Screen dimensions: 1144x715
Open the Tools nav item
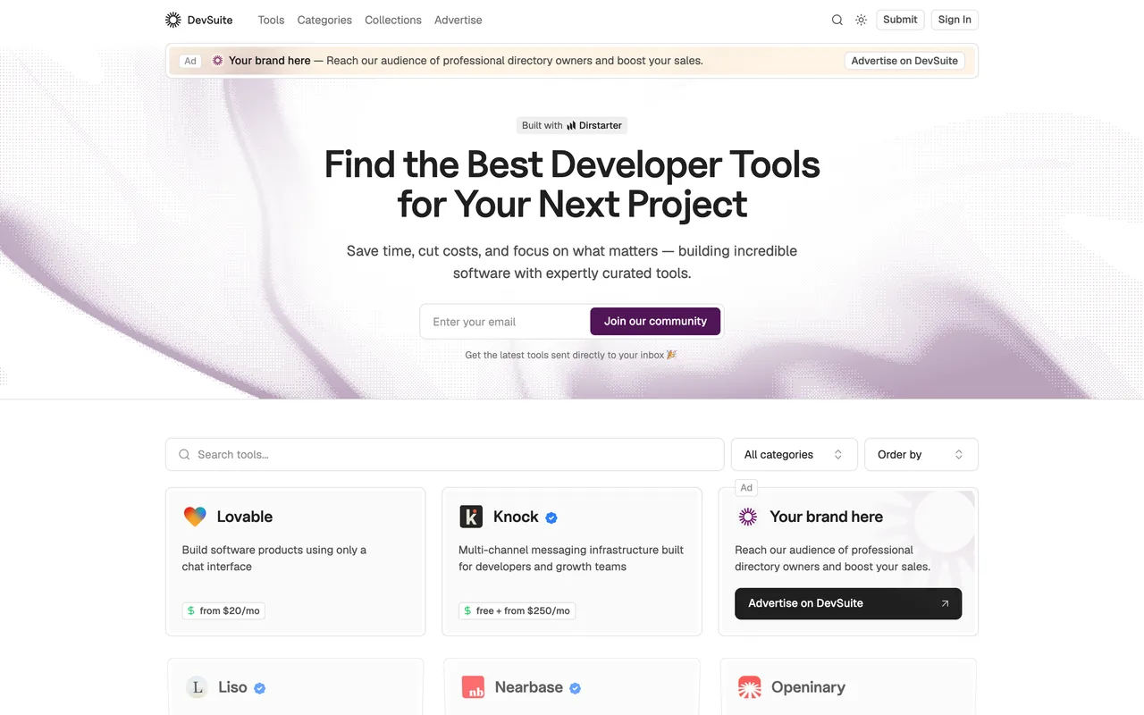coord(271,20)
